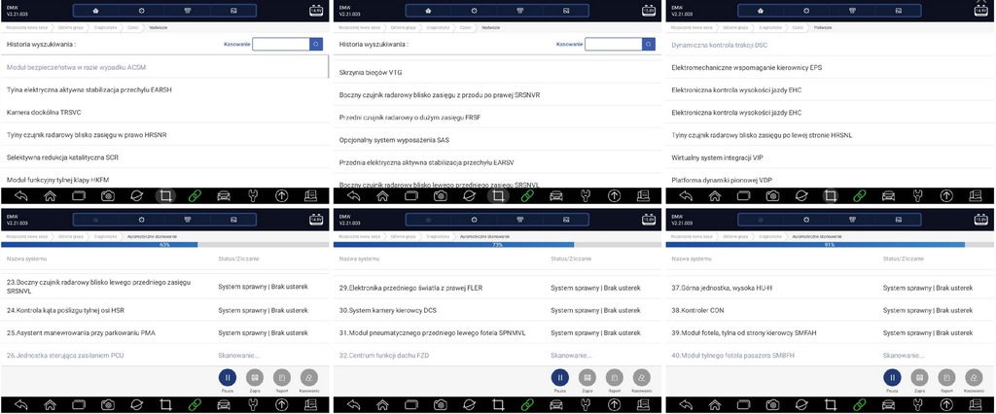Screen dimensions: 996x414
Task: Tap third tab icon in the VTG list panel top bar
Action: (520, 10)
